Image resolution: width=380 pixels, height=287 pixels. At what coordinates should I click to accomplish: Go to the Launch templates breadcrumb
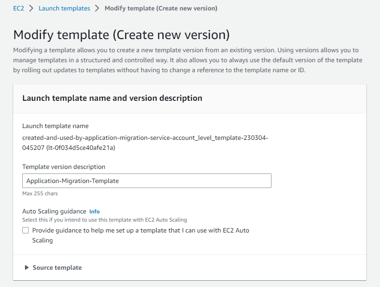(x=64, y=8)
